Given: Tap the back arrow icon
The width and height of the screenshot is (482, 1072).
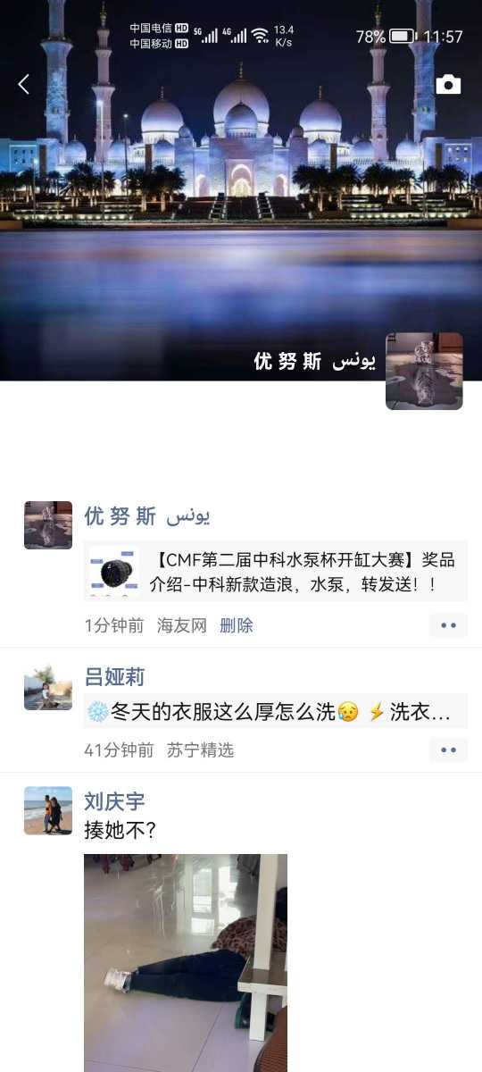Looking at the screenshot, I should [24, 84].
